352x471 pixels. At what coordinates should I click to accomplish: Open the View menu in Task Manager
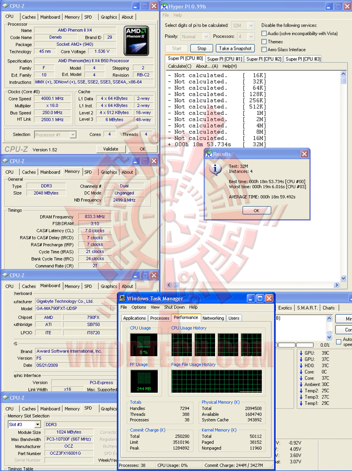(155, 307)
